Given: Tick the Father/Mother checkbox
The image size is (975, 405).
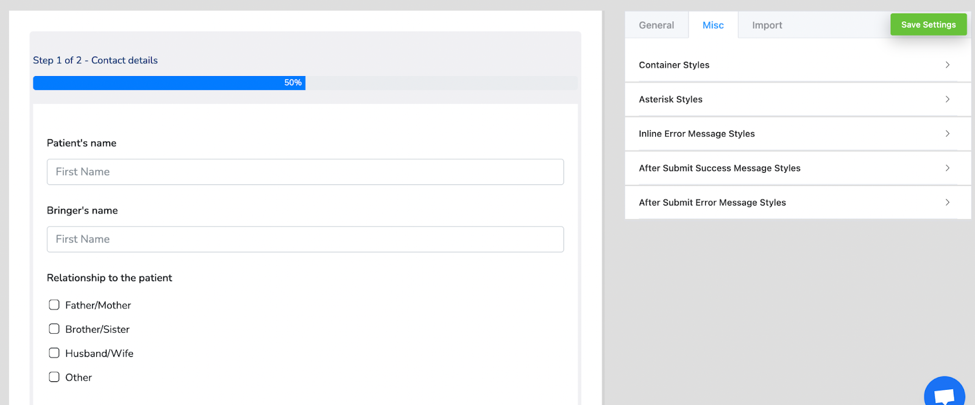Looking at the screenshot, I should [x=54, y=305].
